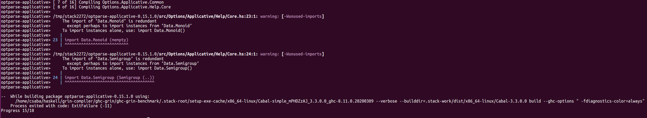Click 'Compiling Options.Applicative.Common' line

(x=108, y=2)
